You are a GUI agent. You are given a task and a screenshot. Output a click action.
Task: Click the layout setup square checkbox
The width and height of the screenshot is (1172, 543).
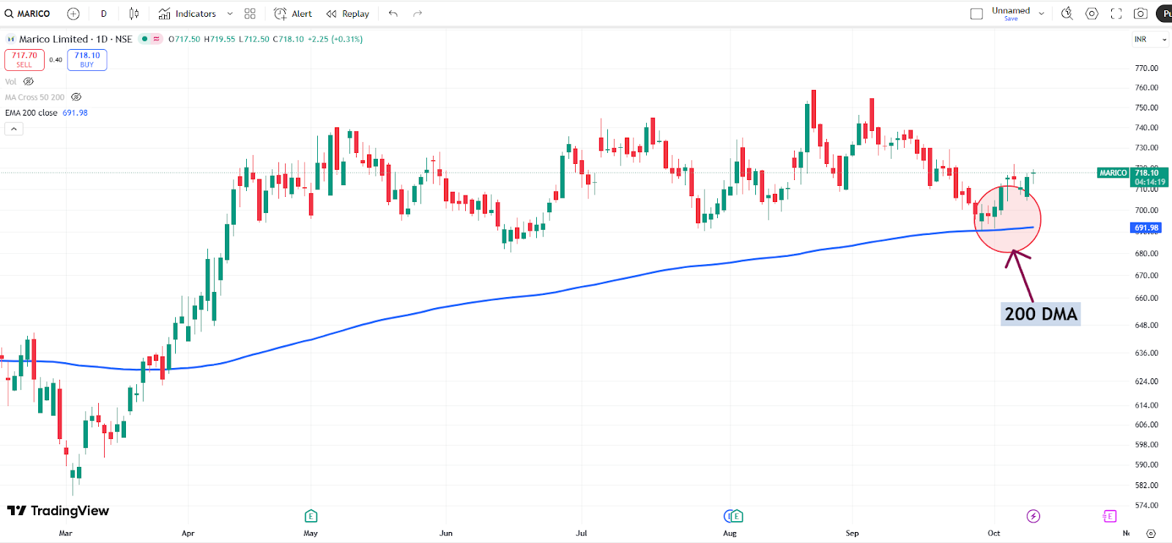point(976,14)
